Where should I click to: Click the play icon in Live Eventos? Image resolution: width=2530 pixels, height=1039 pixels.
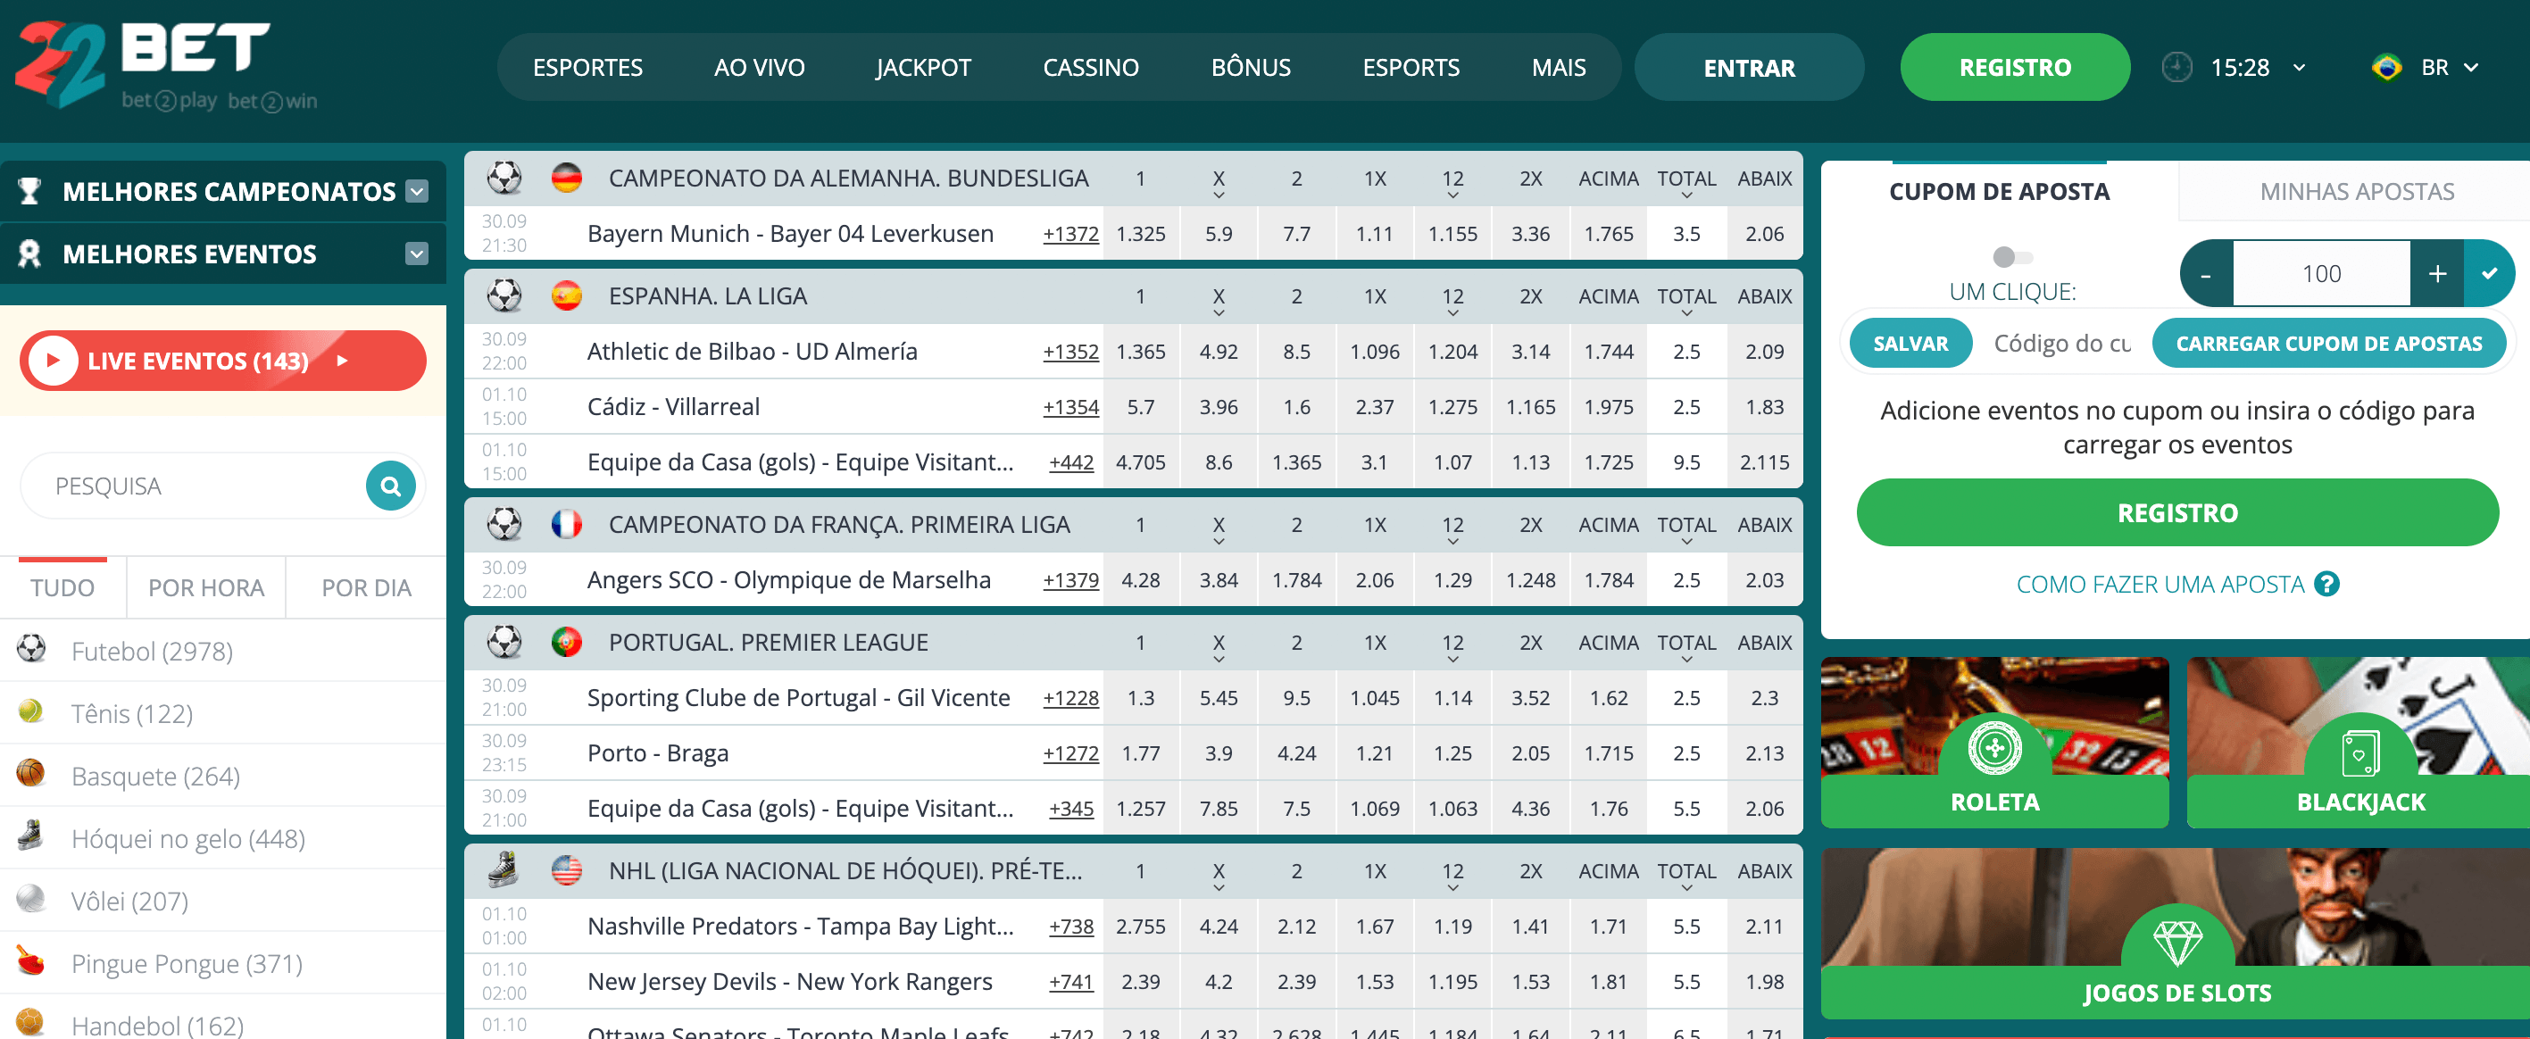coord(53,361)
